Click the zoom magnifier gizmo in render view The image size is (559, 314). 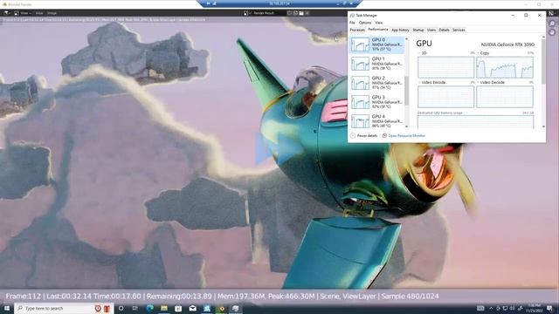click(x=552, y=24)
